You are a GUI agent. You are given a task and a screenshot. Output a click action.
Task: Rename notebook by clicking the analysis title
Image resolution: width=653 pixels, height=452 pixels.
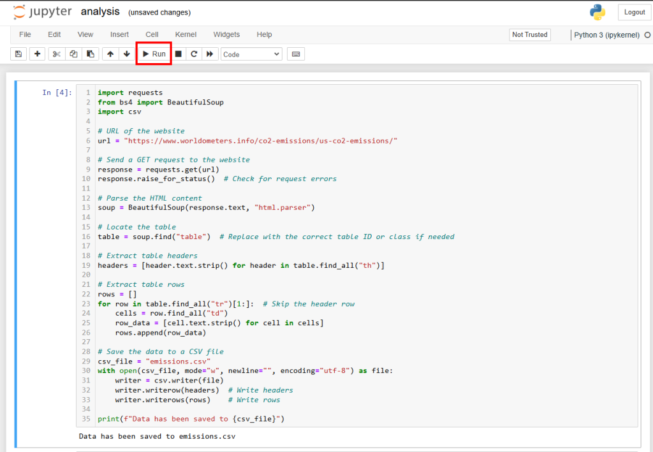[100, 11]
